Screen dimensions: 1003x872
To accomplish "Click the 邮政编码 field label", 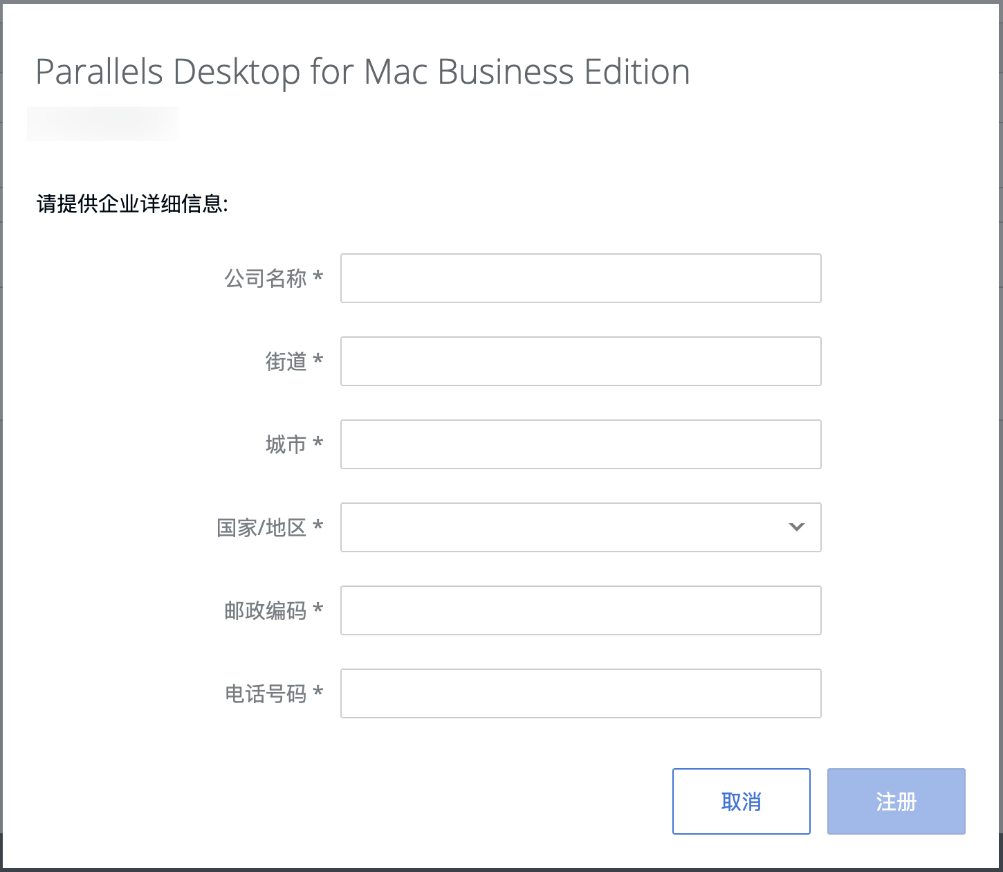I will (x=266, y=610).
